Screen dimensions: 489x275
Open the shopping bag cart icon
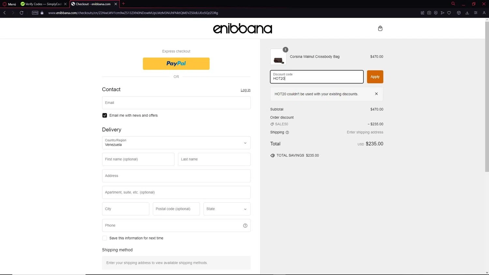click(x=380, y=28)
